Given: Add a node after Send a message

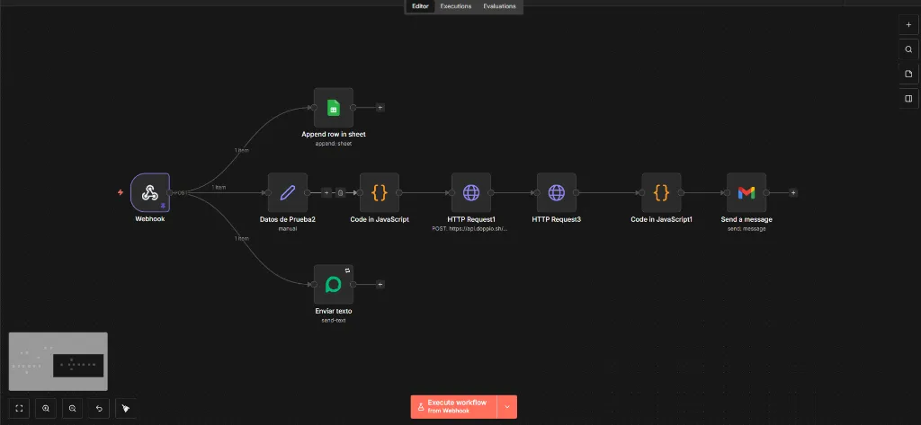Looking at the screenshot, I should (793, 192).
